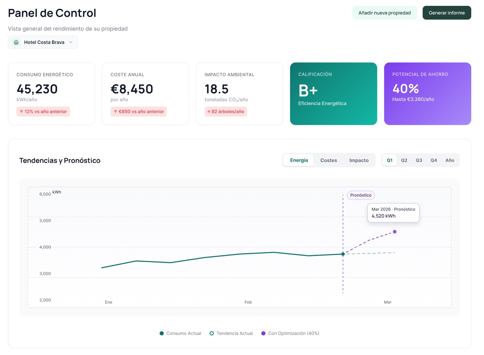Click the Pronóstico label pill

click(x=361, y=195)
